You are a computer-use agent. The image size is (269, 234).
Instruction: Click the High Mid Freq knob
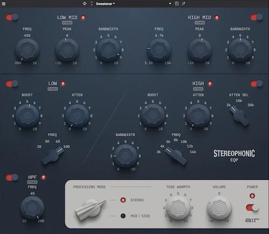pos(159,50)
